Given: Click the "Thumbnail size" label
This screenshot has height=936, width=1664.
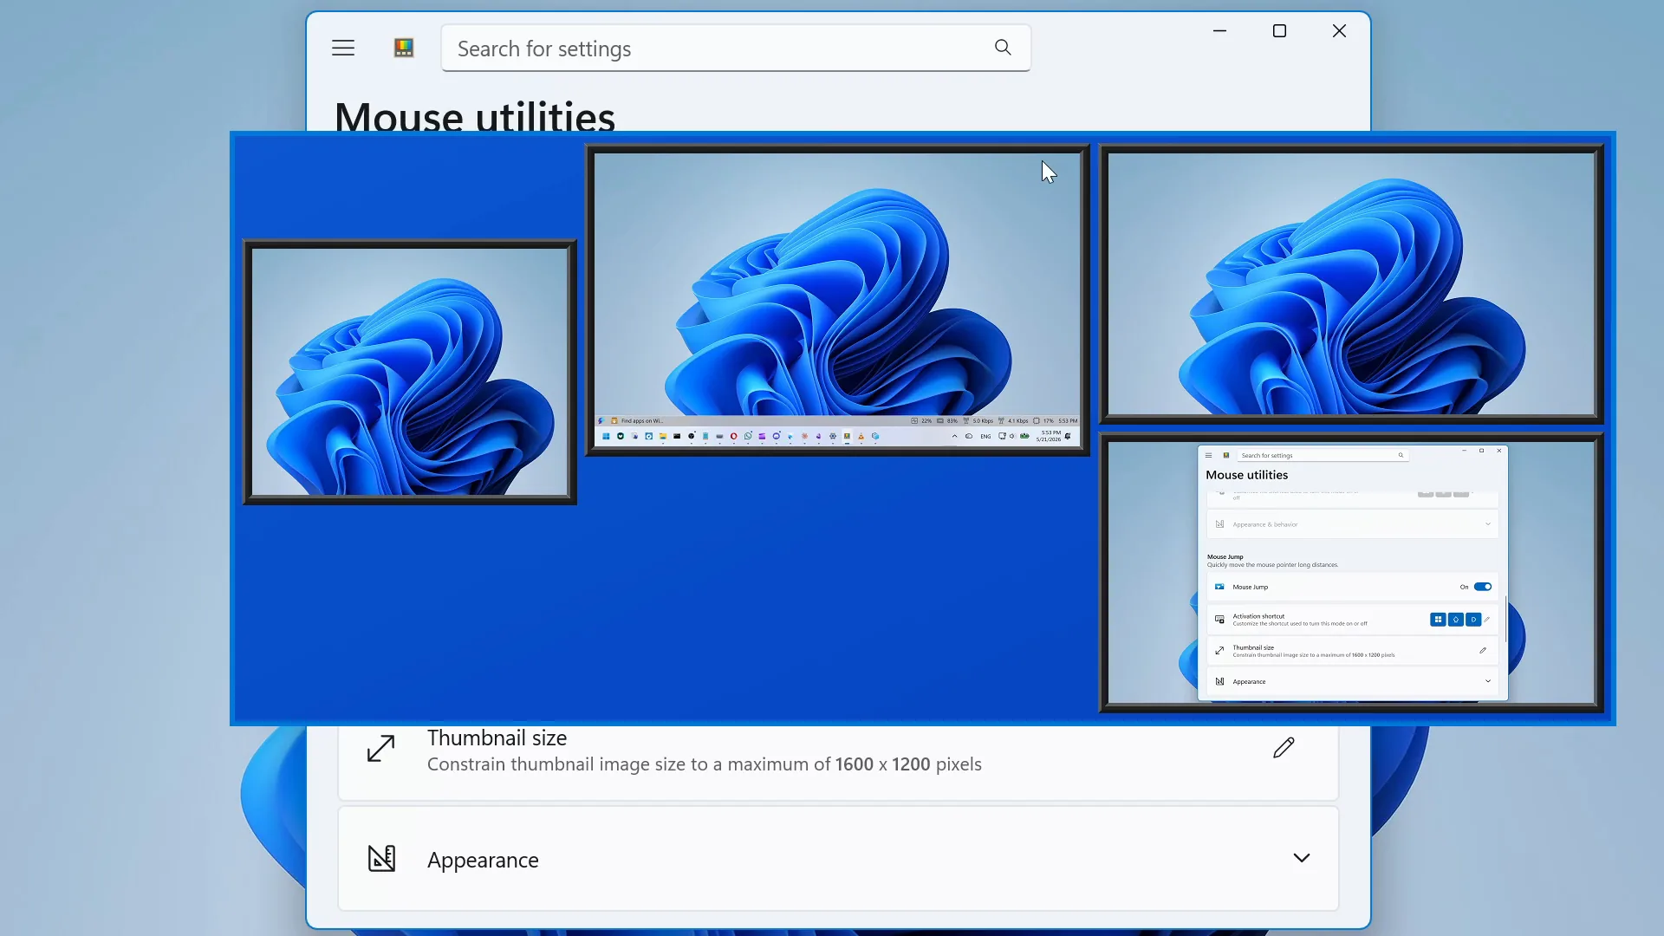Looking at the screenshot, I should point(497,738).
